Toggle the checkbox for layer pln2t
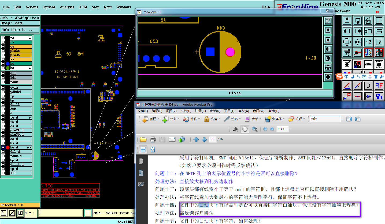 3,51
